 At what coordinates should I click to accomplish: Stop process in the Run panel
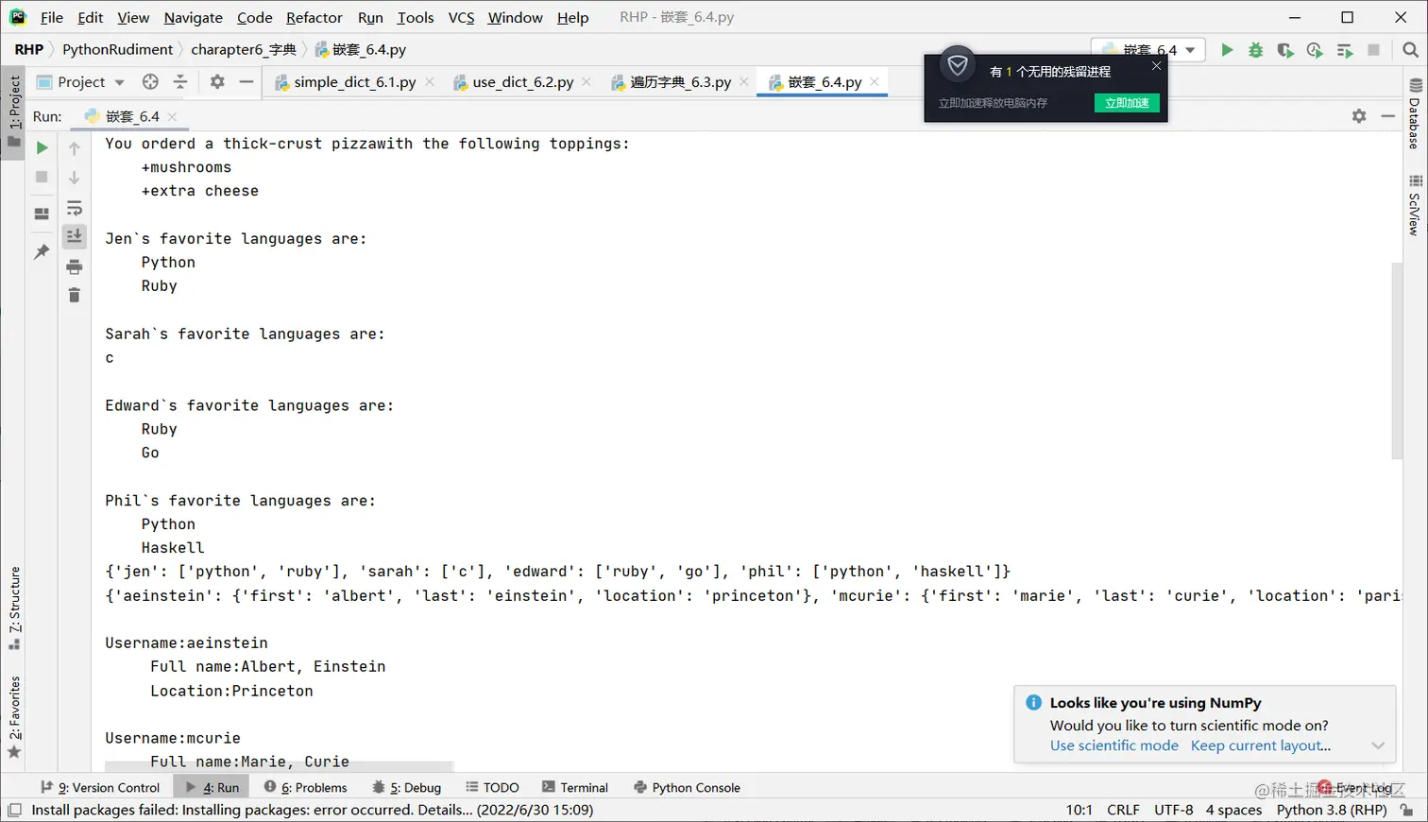pyautogui.click(x=42, y=177)
